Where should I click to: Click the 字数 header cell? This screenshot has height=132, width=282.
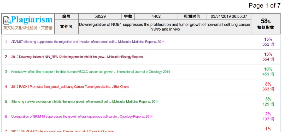click(x=128, y=16)
